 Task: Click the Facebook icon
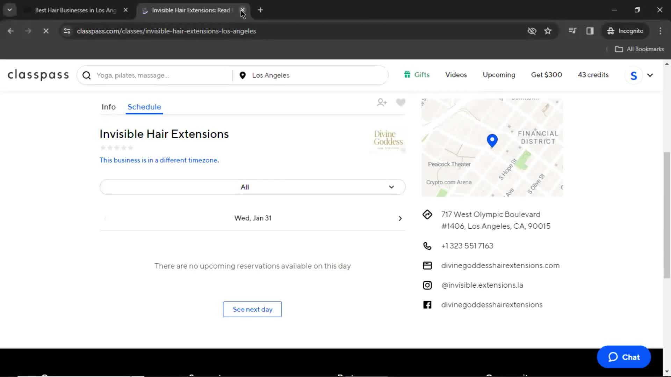[x=427, y=305]
